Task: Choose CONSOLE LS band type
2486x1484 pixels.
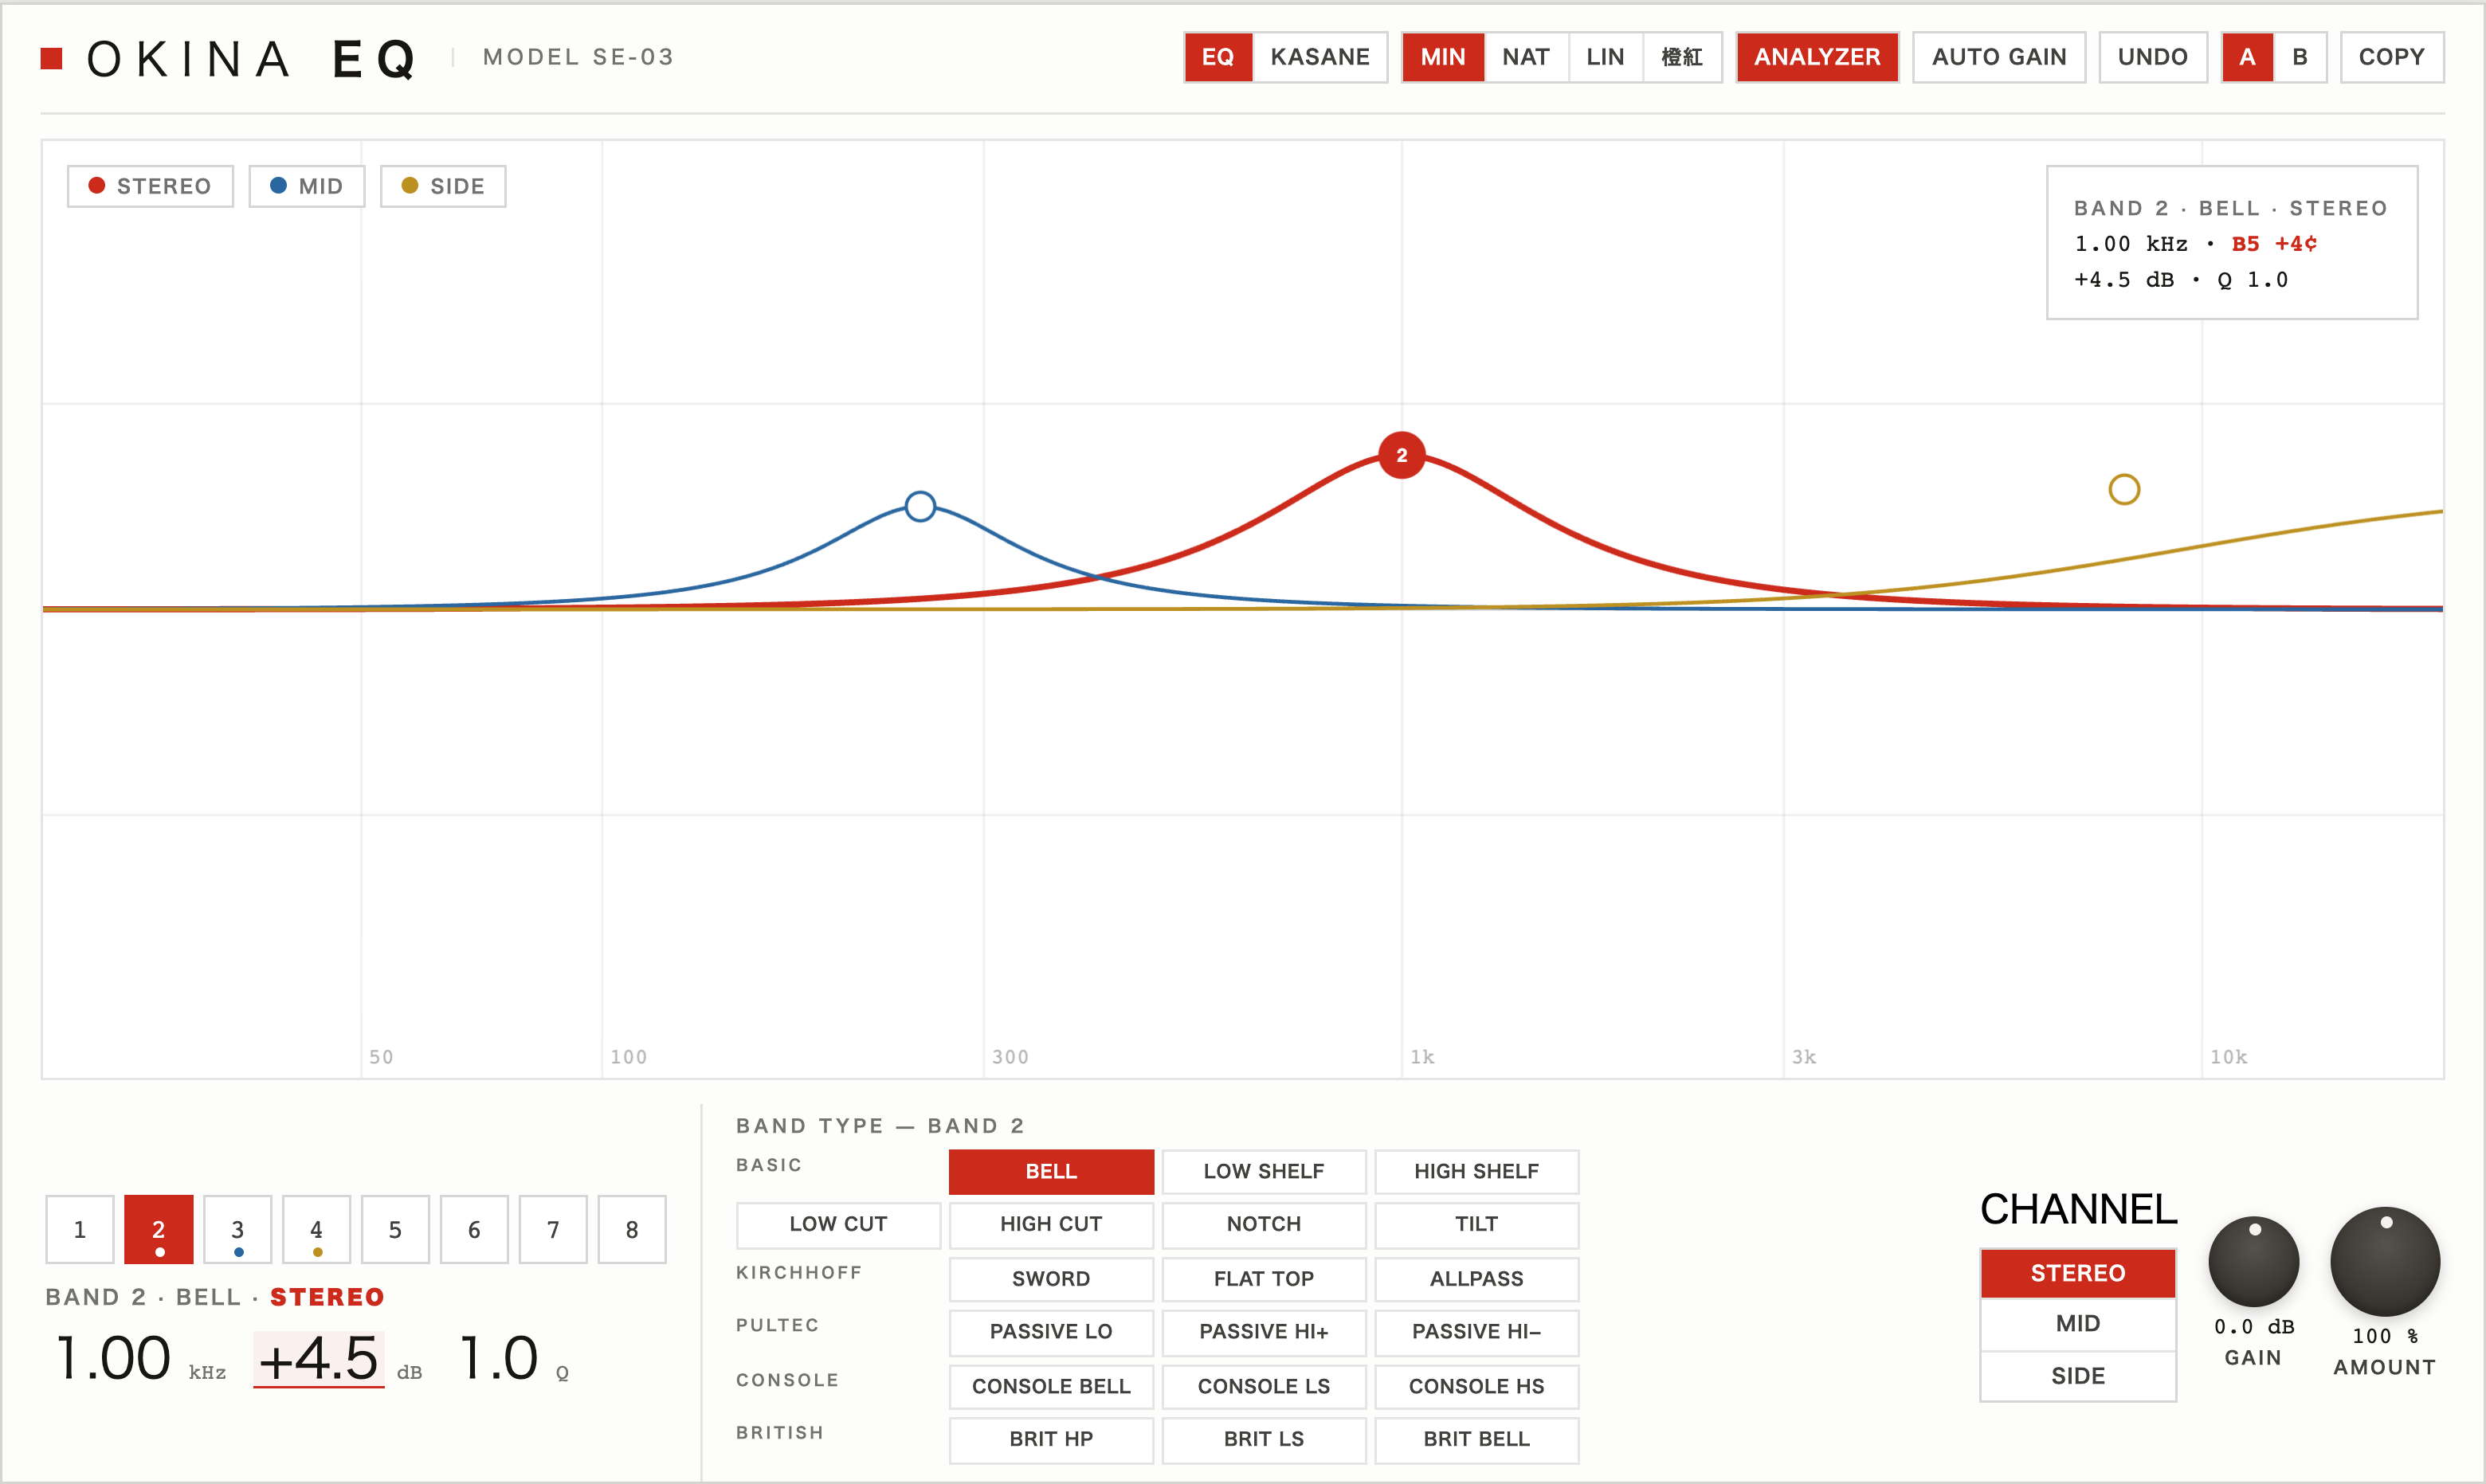Action: pyautogui.click(x=1264, y=1387)
